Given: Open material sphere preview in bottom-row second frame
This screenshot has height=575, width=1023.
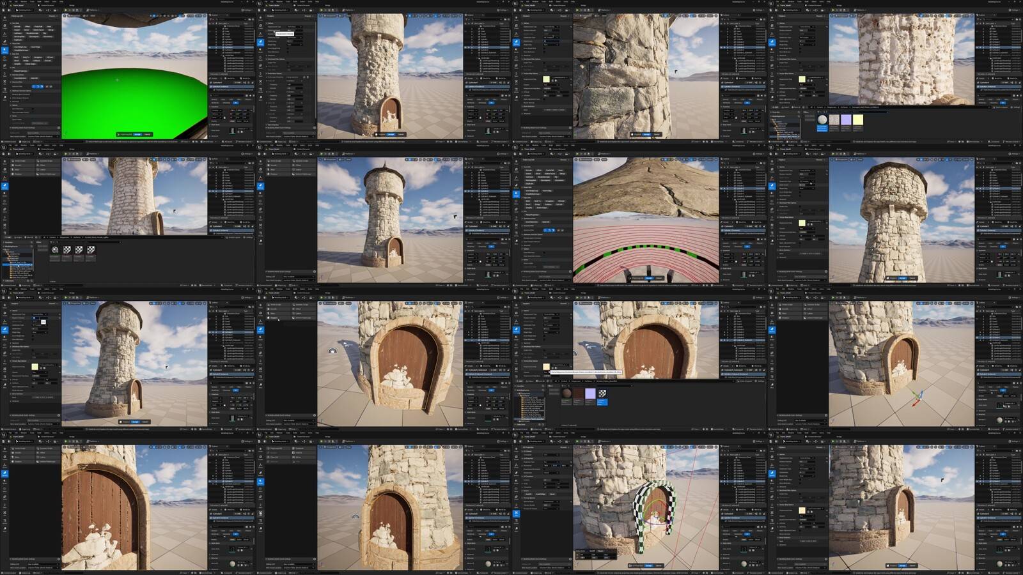Looking at the screenshot, I should pos(488,563).
